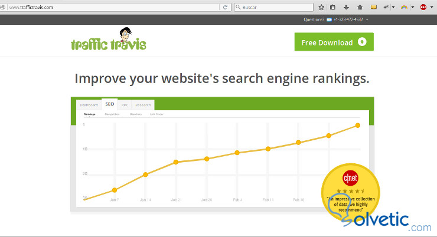
Task: Reload the page with the refresh icon
Action: tap(225, 7)
